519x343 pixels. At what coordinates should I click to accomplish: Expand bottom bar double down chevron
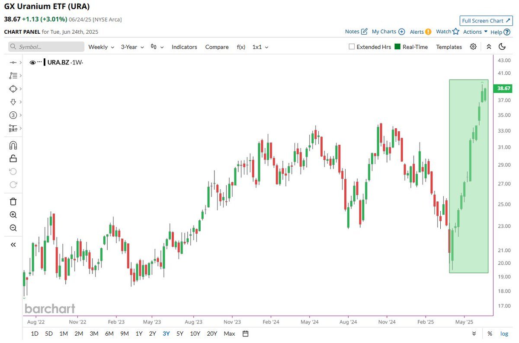[474, 333]
